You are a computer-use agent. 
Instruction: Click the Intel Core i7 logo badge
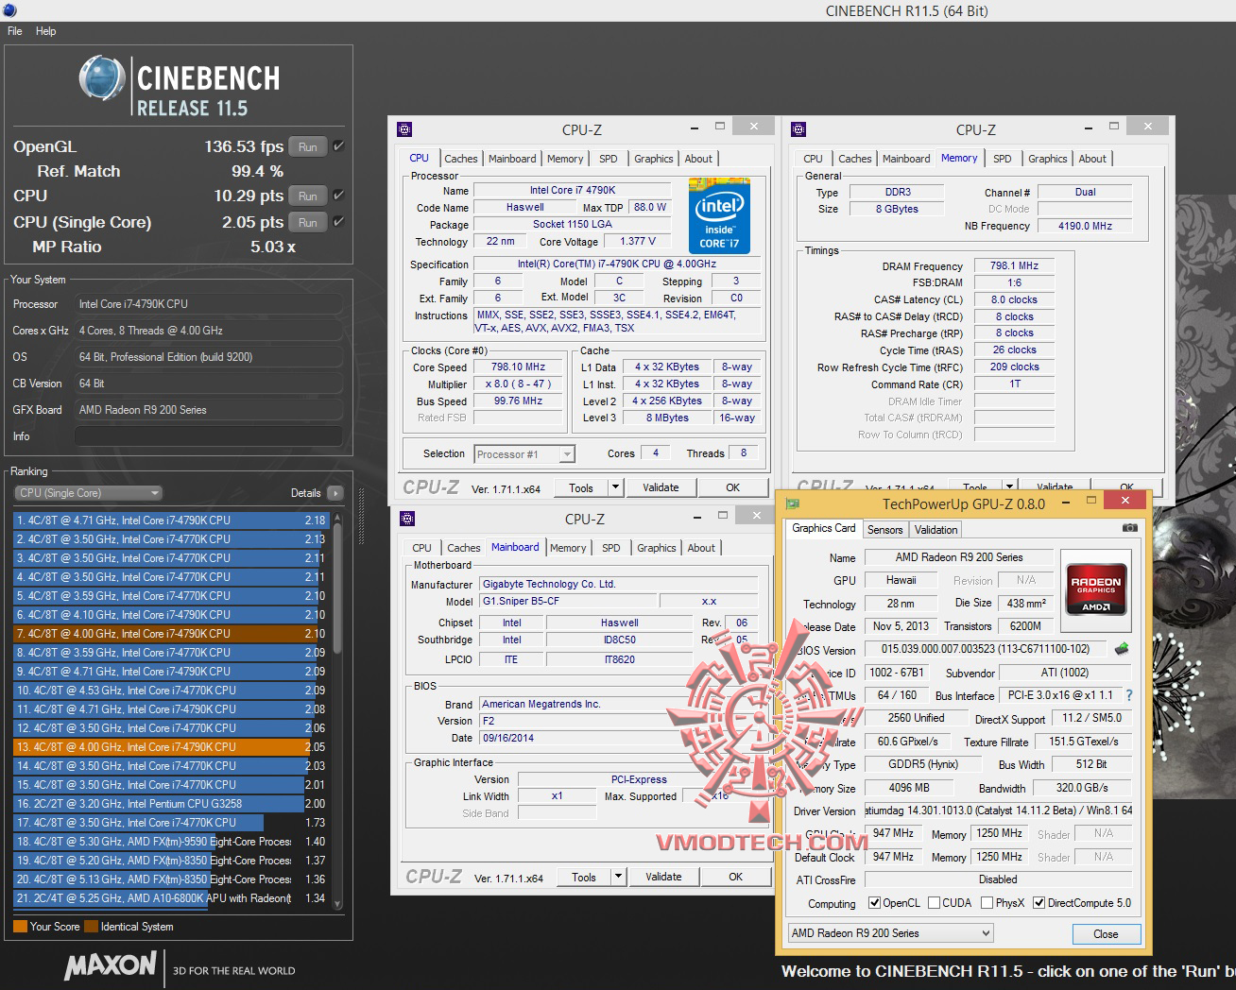click(719, 218)
